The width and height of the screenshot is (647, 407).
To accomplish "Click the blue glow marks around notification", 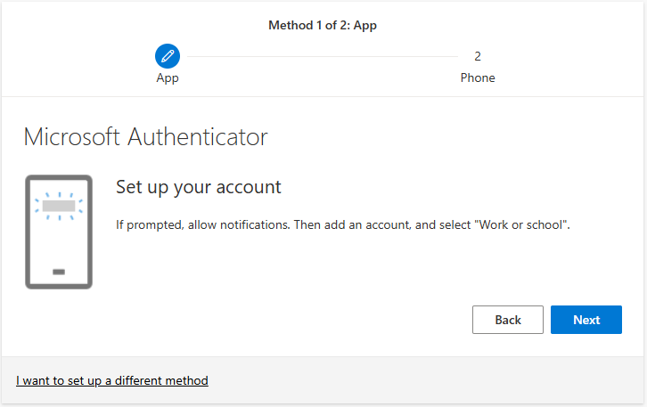I will (59, 206).
